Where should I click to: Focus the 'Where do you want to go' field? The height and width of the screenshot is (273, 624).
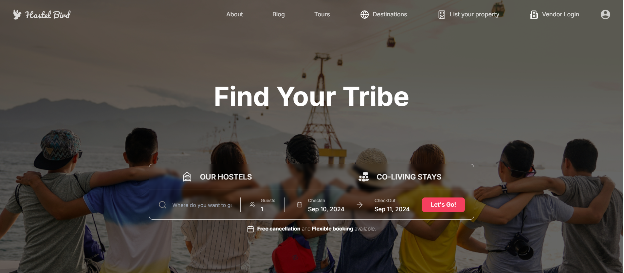point(202,205)
